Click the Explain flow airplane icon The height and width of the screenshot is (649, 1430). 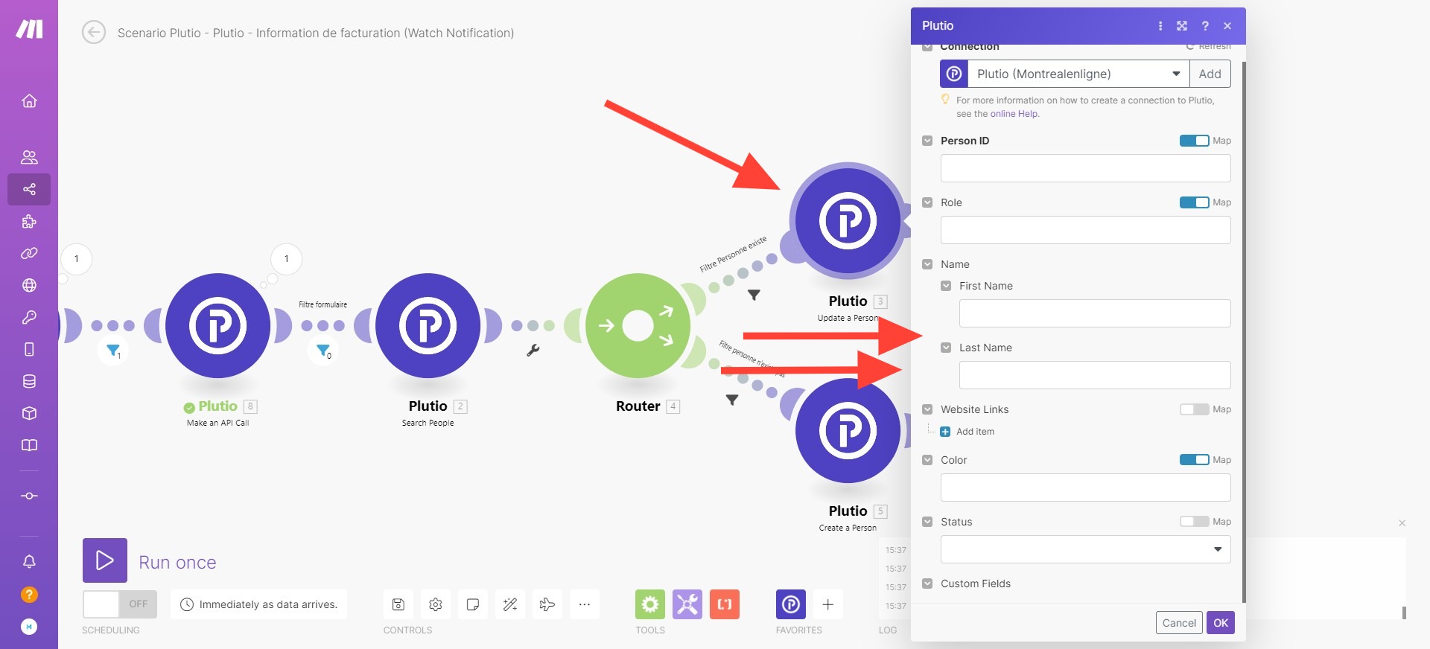pos(547,604)
